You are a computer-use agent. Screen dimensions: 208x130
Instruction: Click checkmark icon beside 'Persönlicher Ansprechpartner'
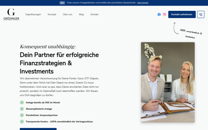[22, 115]
